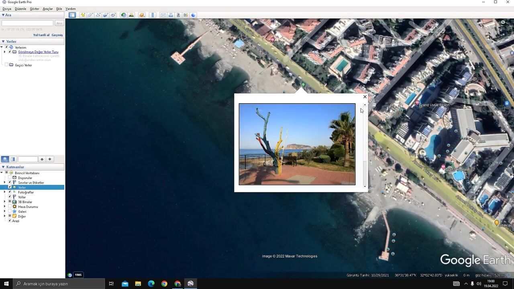Viewport: 514px width, 289px height.
Task: Open the historical imagery clock tool
Action: pyautogui.click(x=124, y=15)
